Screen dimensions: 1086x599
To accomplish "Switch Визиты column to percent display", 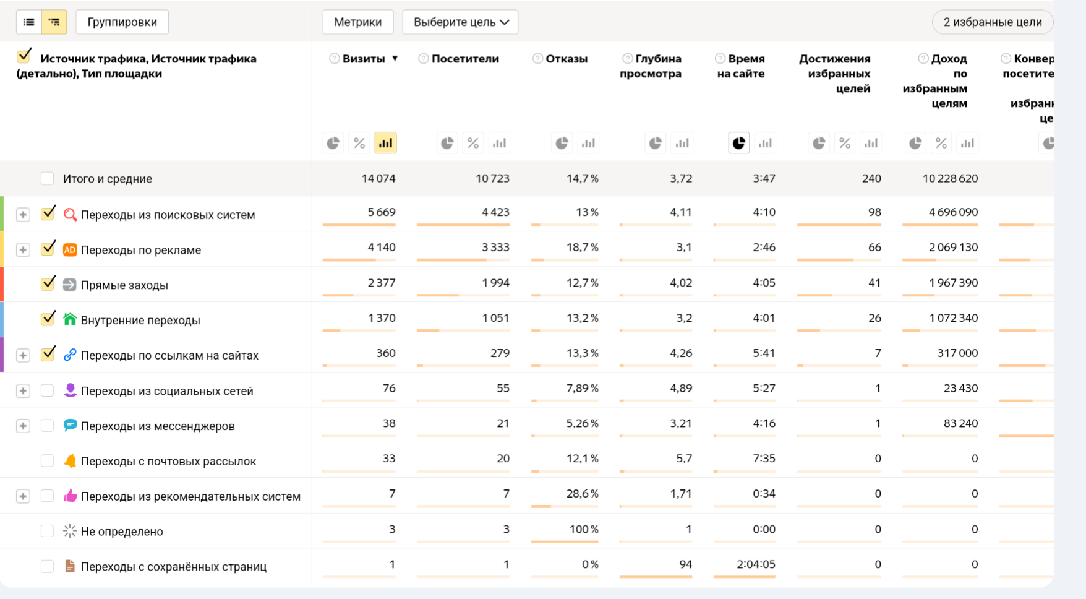I will pyautogui.click(x=359, y=144).
